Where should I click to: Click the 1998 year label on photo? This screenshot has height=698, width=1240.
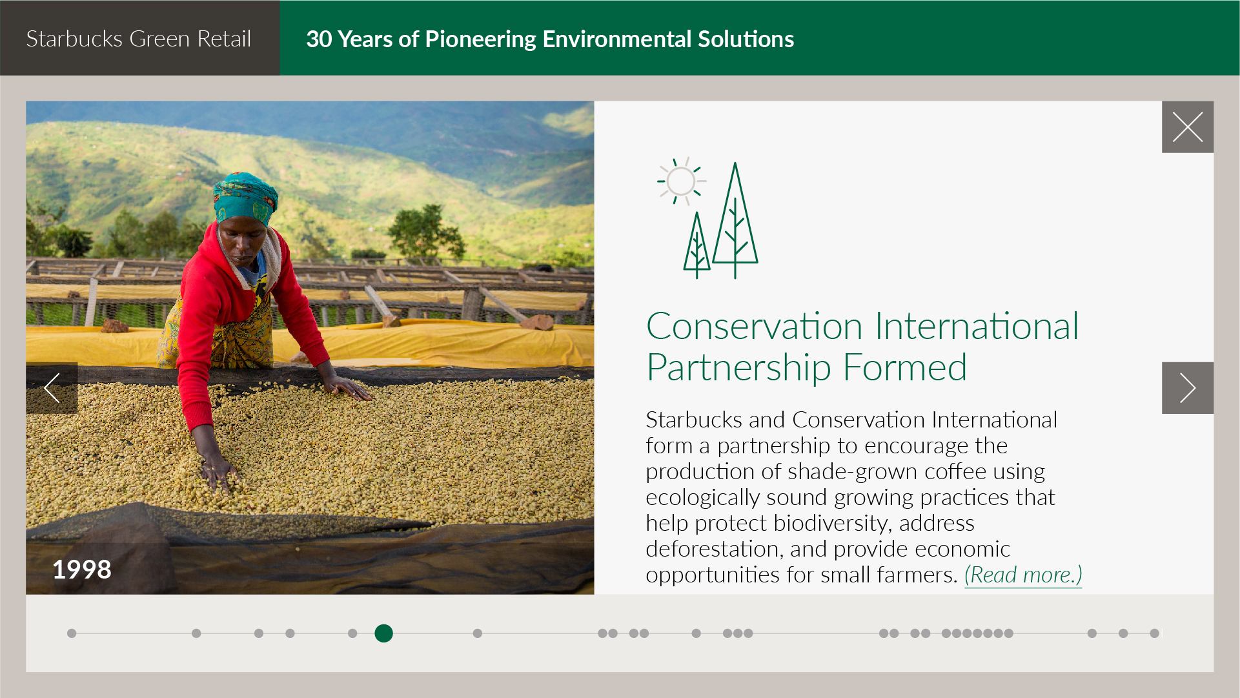coord(82,570)
